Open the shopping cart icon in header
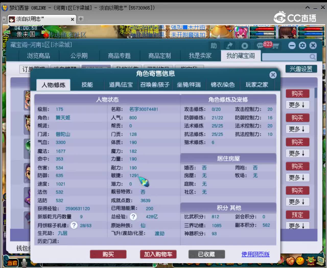Image resolution: width=327 pixels, height=268 pixels. click(276, 46)
